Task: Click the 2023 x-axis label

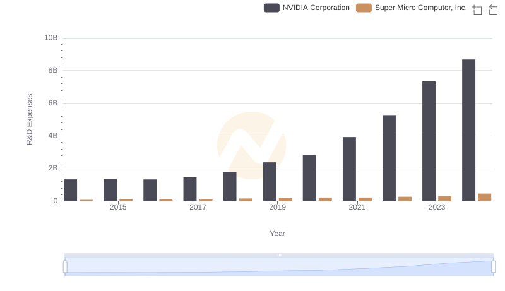Action: (x=437, y=207)
